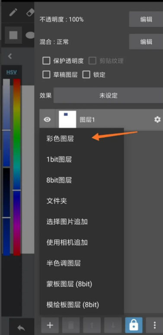This screenshot has width=163, height=335.
Task: Switch the HSV color mode link
Action: tap(12, 72)
